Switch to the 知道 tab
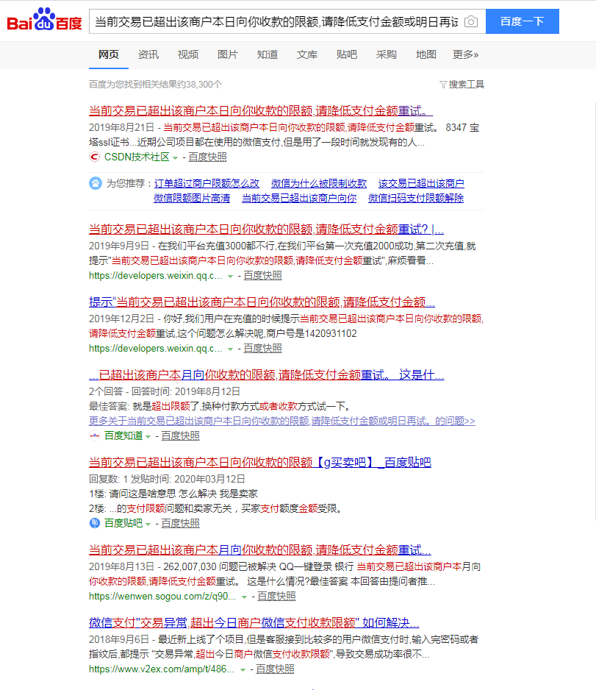This screenshot has height=690, width=596. coord(268,54)
